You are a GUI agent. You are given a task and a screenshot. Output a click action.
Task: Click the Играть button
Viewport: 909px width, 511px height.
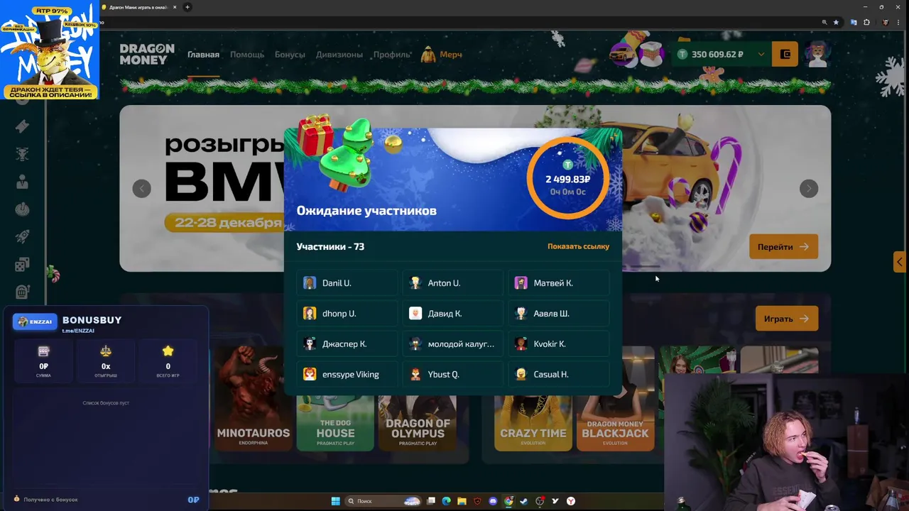[x=786, y=319]
